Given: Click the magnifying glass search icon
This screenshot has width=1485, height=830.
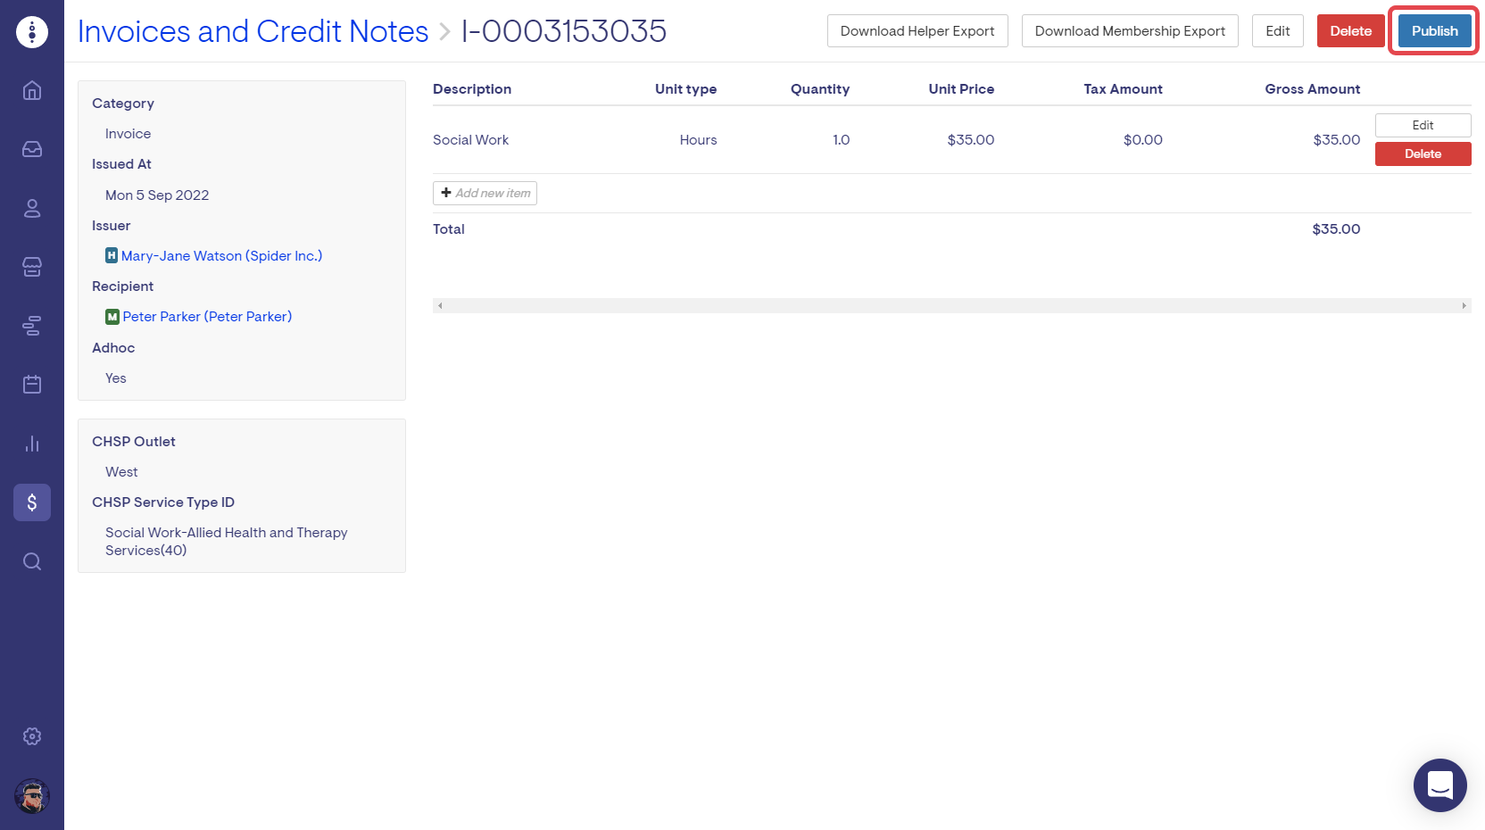Looking at the screenshot, I should 32,561.
